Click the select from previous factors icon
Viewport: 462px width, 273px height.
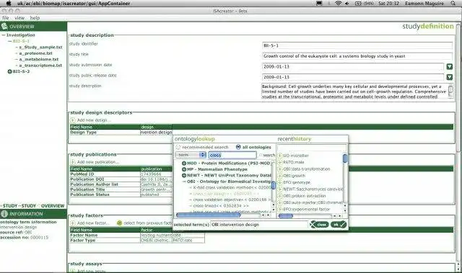pyautogui.click(x=119, y=223)
